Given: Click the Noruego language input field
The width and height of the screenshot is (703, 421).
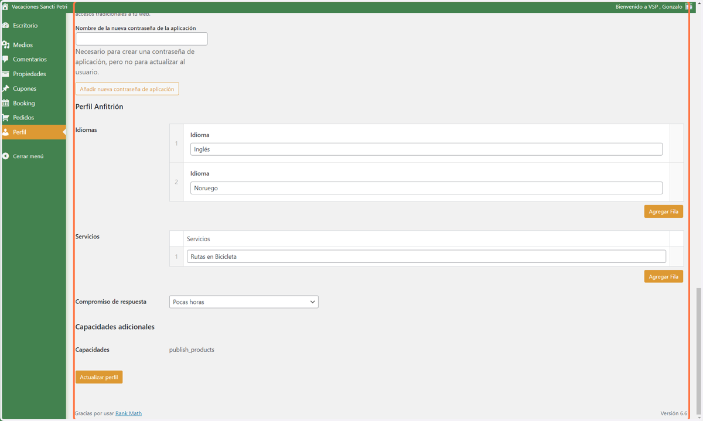Looking at the screenshot, I should pos(426,188).
